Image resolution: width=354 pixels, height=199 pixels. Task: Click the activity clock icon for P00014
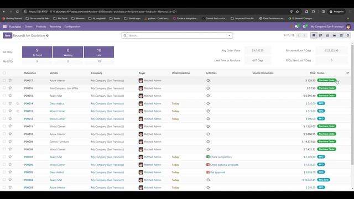[x=208, y=103]
